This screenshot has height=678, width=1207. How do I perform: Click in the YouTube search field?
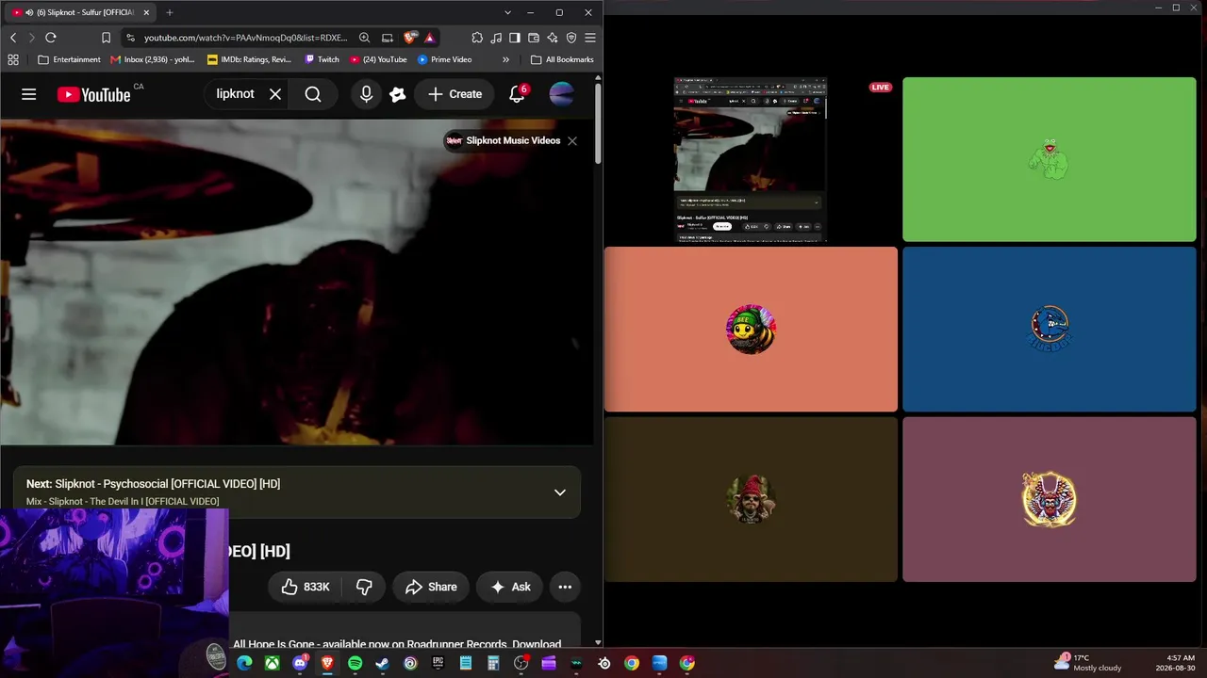coord(235,94)
